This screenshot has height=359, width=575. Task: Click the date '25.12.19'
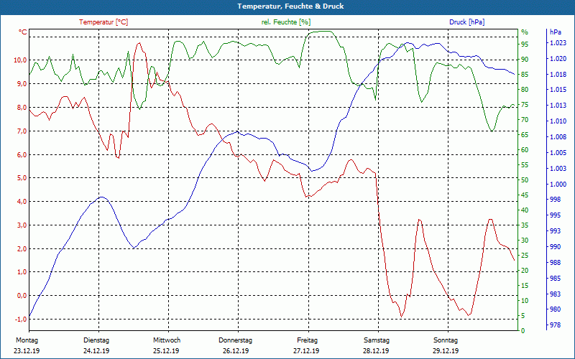[x=166, y=351]
